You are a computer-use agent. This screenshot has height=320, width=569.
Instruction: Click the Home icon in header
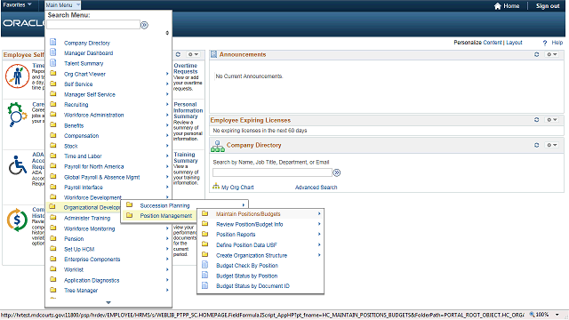498,6
